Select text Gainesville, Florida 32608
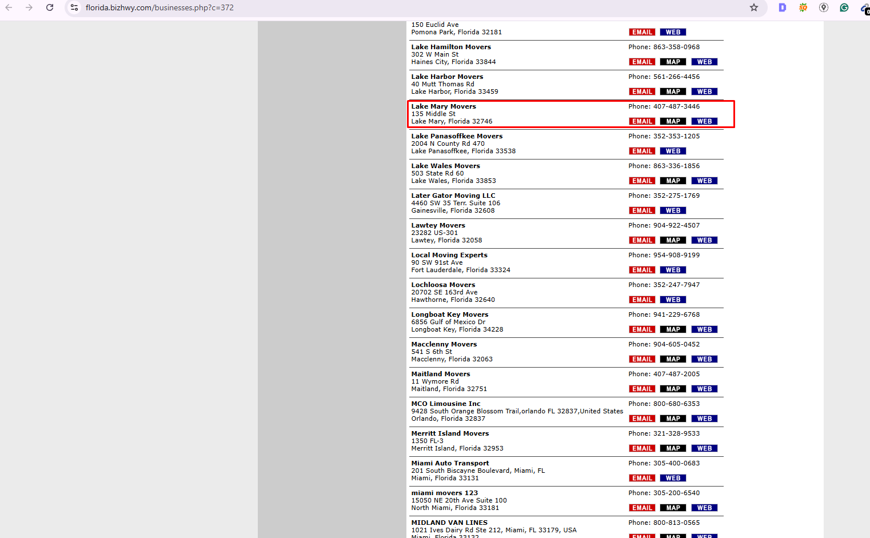 [453, 210]
